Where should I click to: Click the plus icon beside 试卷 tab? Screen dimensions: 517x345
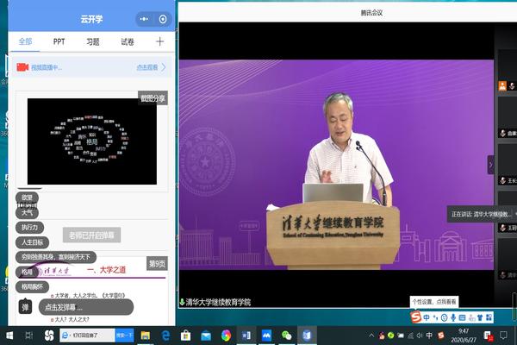[159, 41]
